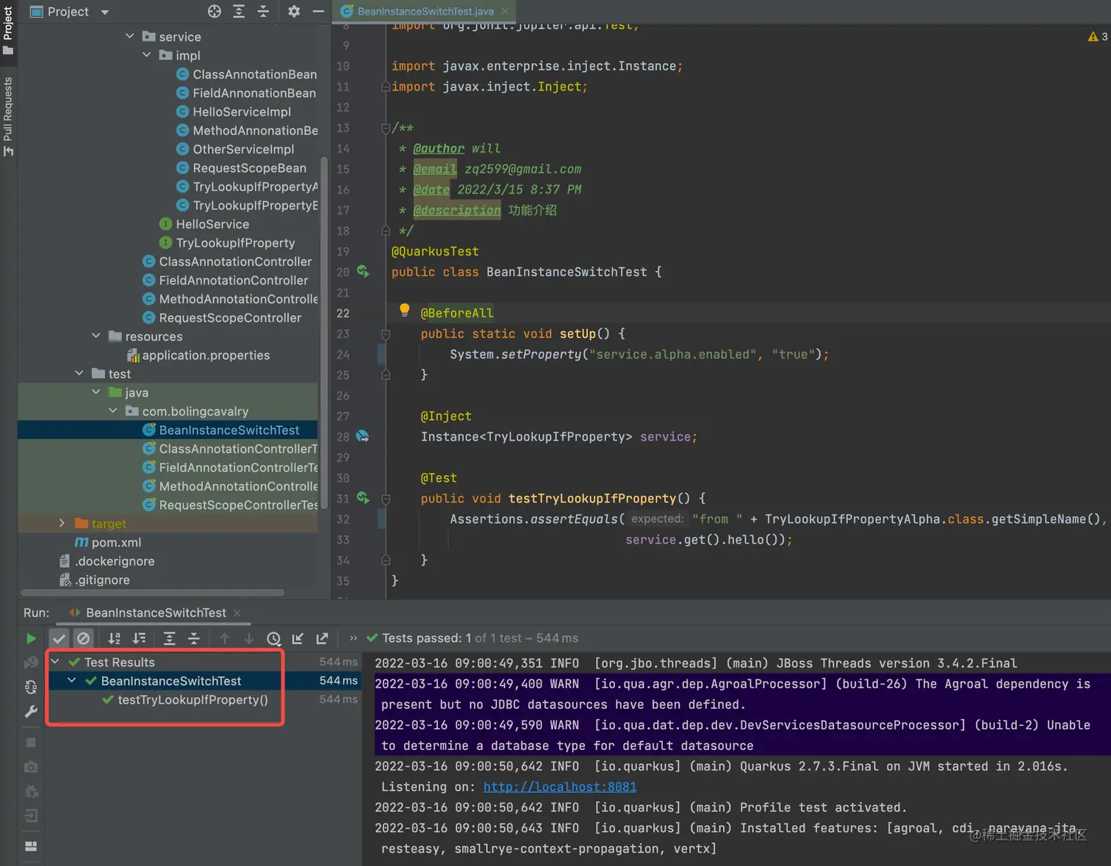Viewport: 1111px width, 866px height.
Task: Click rerun failed tests icon in side strip
Action: 31,663
